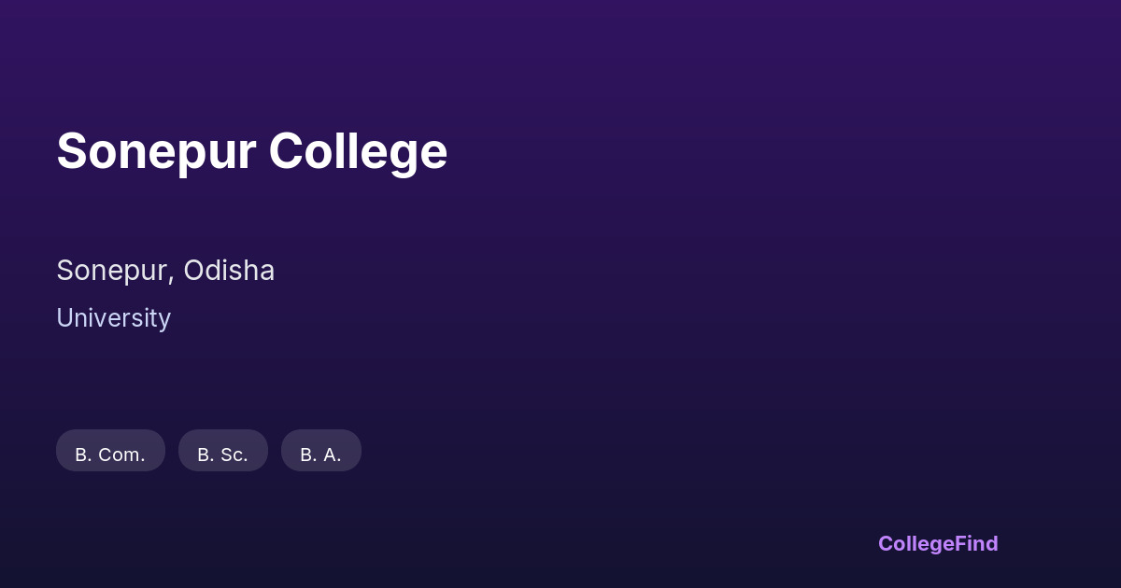The height and width of the screenshot is (588, 1121).
Task: Choose the B. A. course pill
Action: point(320,452)
